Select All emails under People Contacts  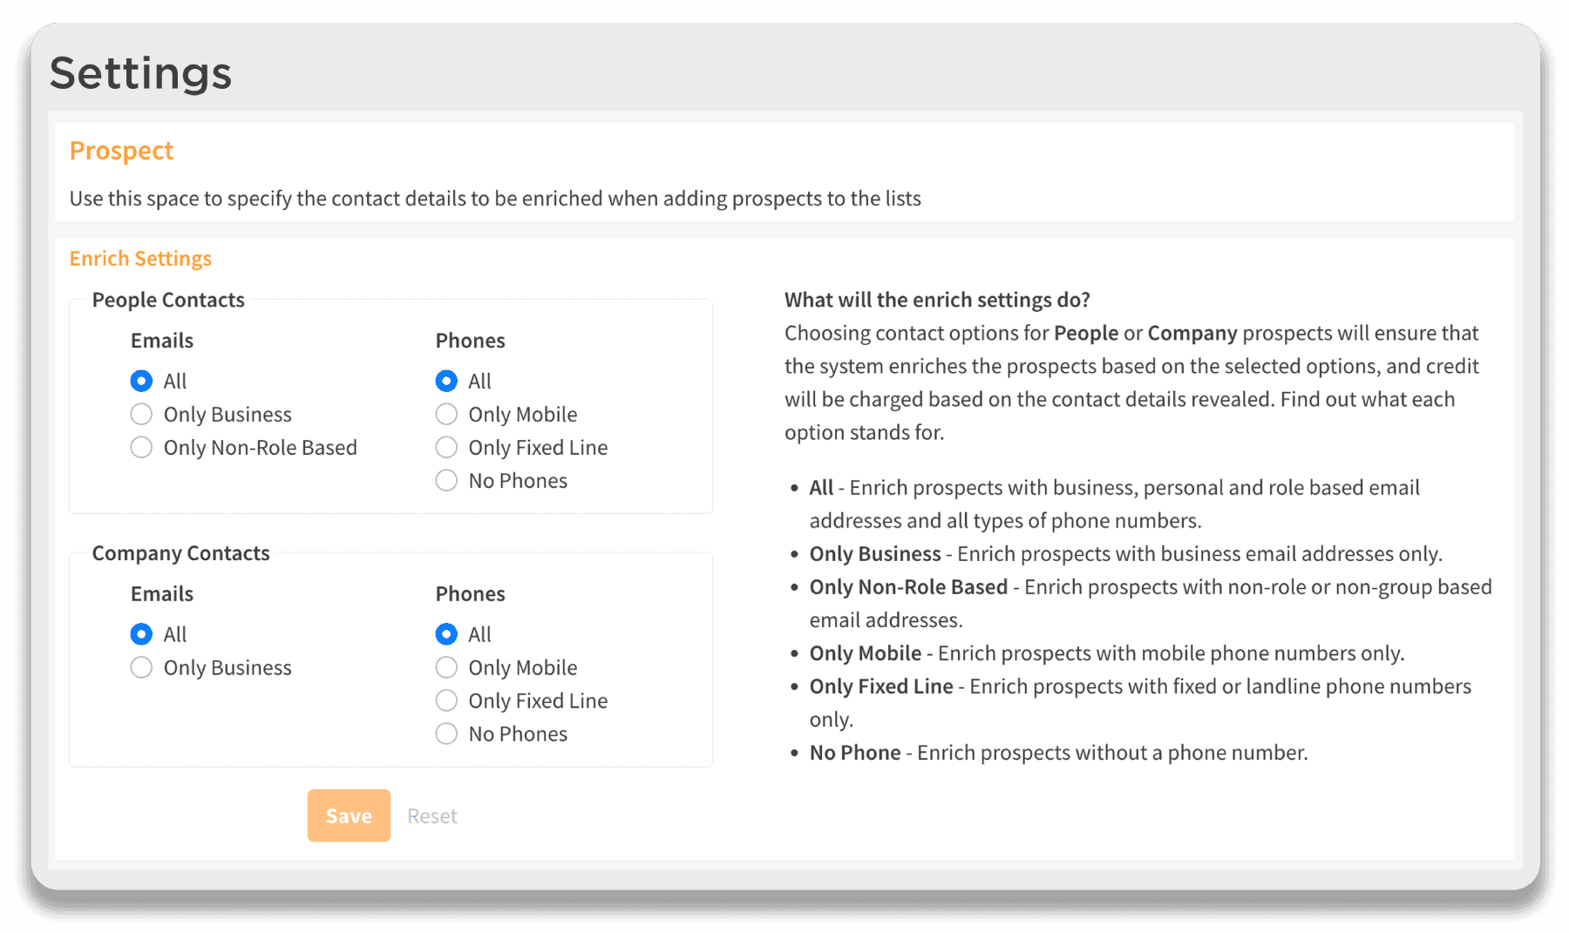point(141,381)
